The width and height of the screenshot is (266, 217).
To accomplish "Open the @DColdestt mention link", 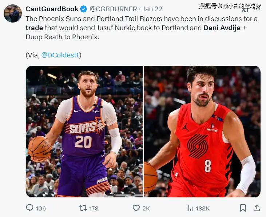I will tap(60, 55).
